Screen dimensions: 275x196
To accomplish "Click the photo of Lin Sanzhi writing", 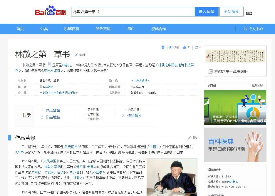I will (172, 177).
